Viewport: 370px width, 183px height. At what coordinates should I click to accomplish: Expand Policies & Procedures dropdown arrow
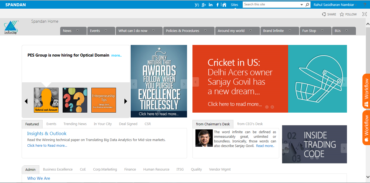[x=205, y=31]
